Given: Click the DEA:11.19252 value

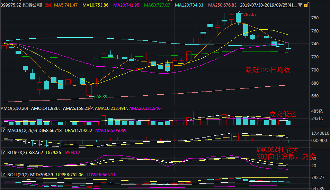Looking at the screenshot, I should [x=78, y=130].
